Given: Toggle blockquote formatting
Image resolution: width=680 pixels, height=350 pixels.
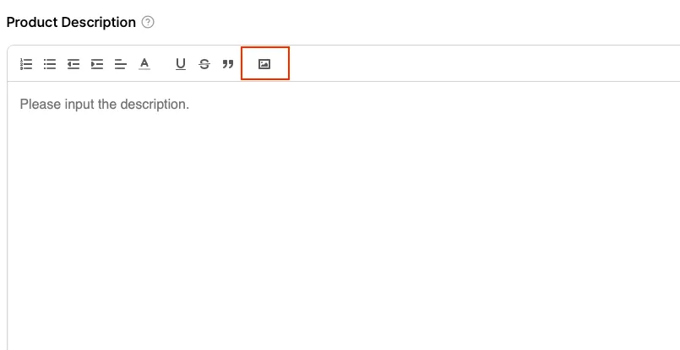Looking at the screenshot, I should point(227,64).
